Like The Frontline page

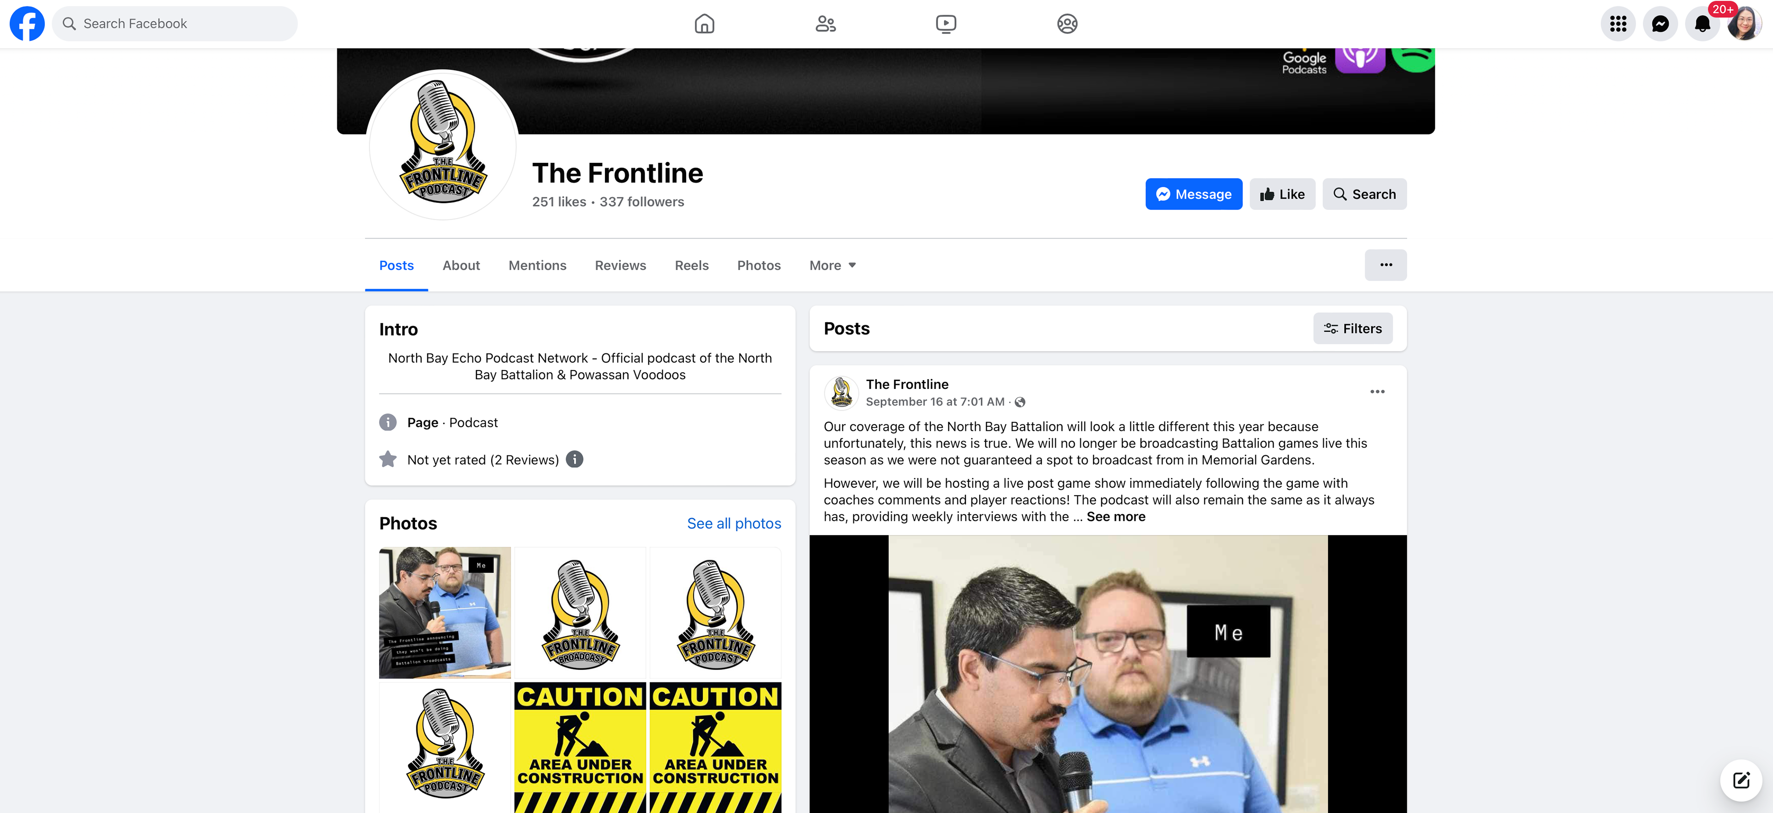tap(1282, 194)
